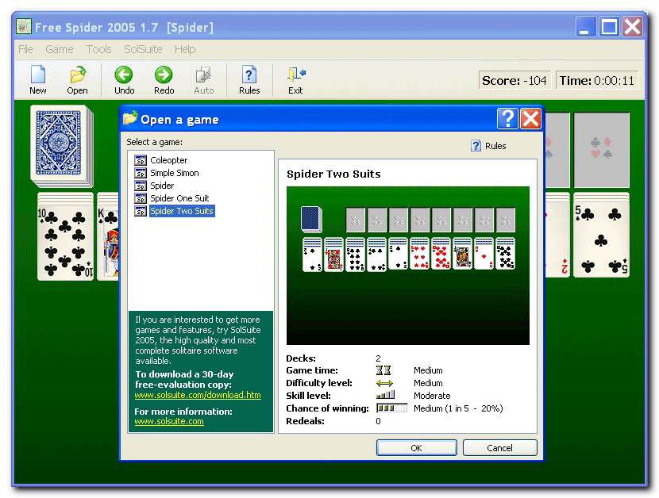The width and height of the screenshot is (659, 498).
Task: Confirm selection with the OK button
Action: pos(417,447)
